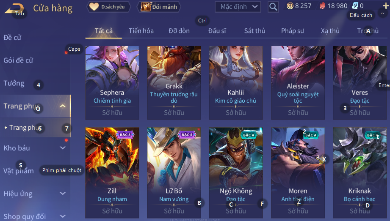Open Tướng in the sidebar
This screenshot has width=390, height=221.
14,83
